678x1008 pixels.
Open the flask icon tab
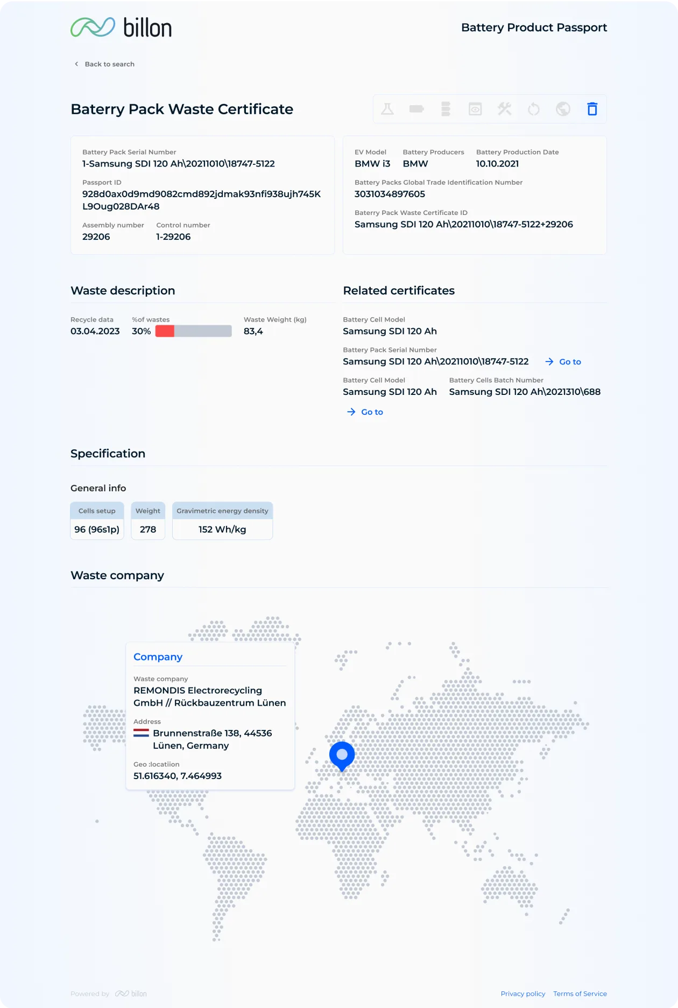click(x=387, y=109)
